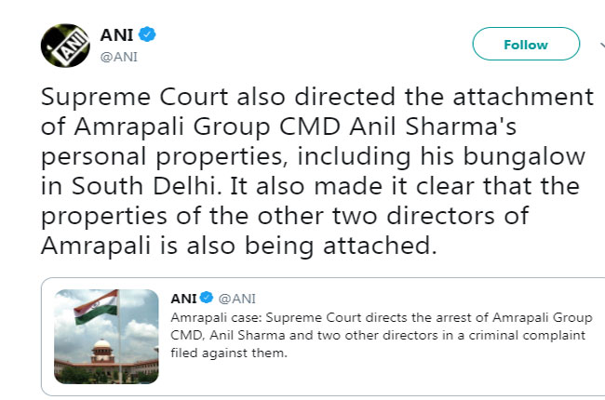Screen dimensions: 605x400
Task: Open the ANI display name in the tweet header
Action: tap(117, 35)
